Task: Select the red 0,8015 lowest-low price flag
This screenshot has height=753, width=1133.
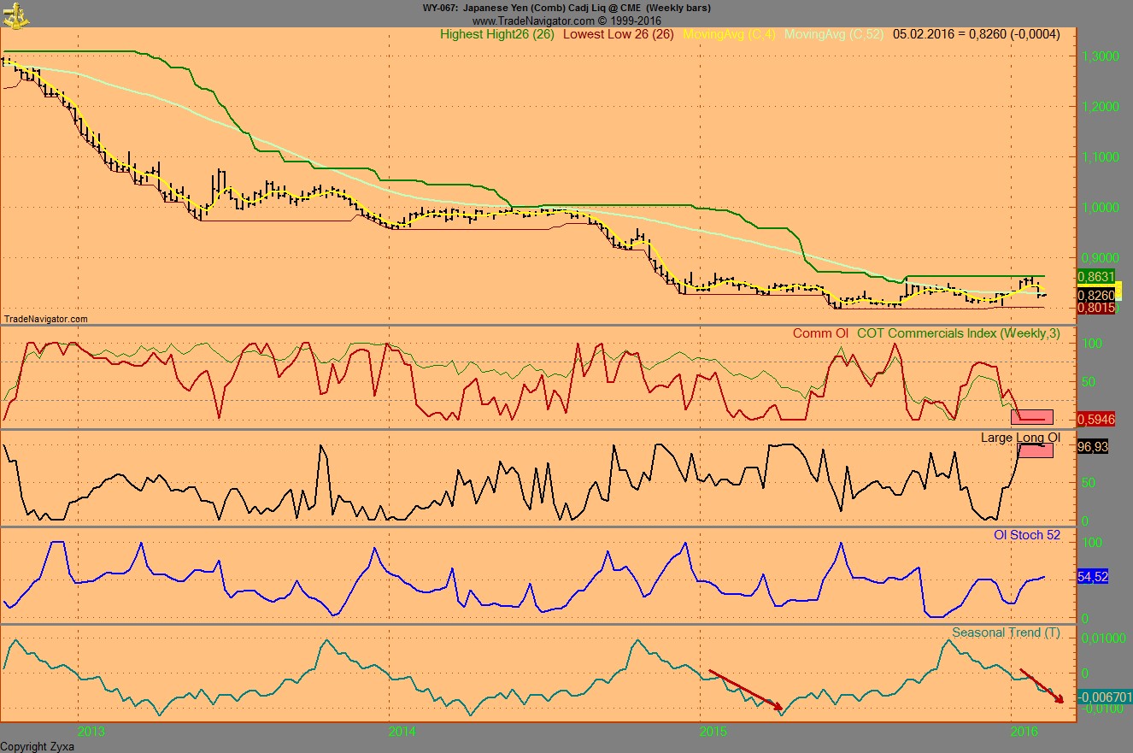Action: 1097,308
